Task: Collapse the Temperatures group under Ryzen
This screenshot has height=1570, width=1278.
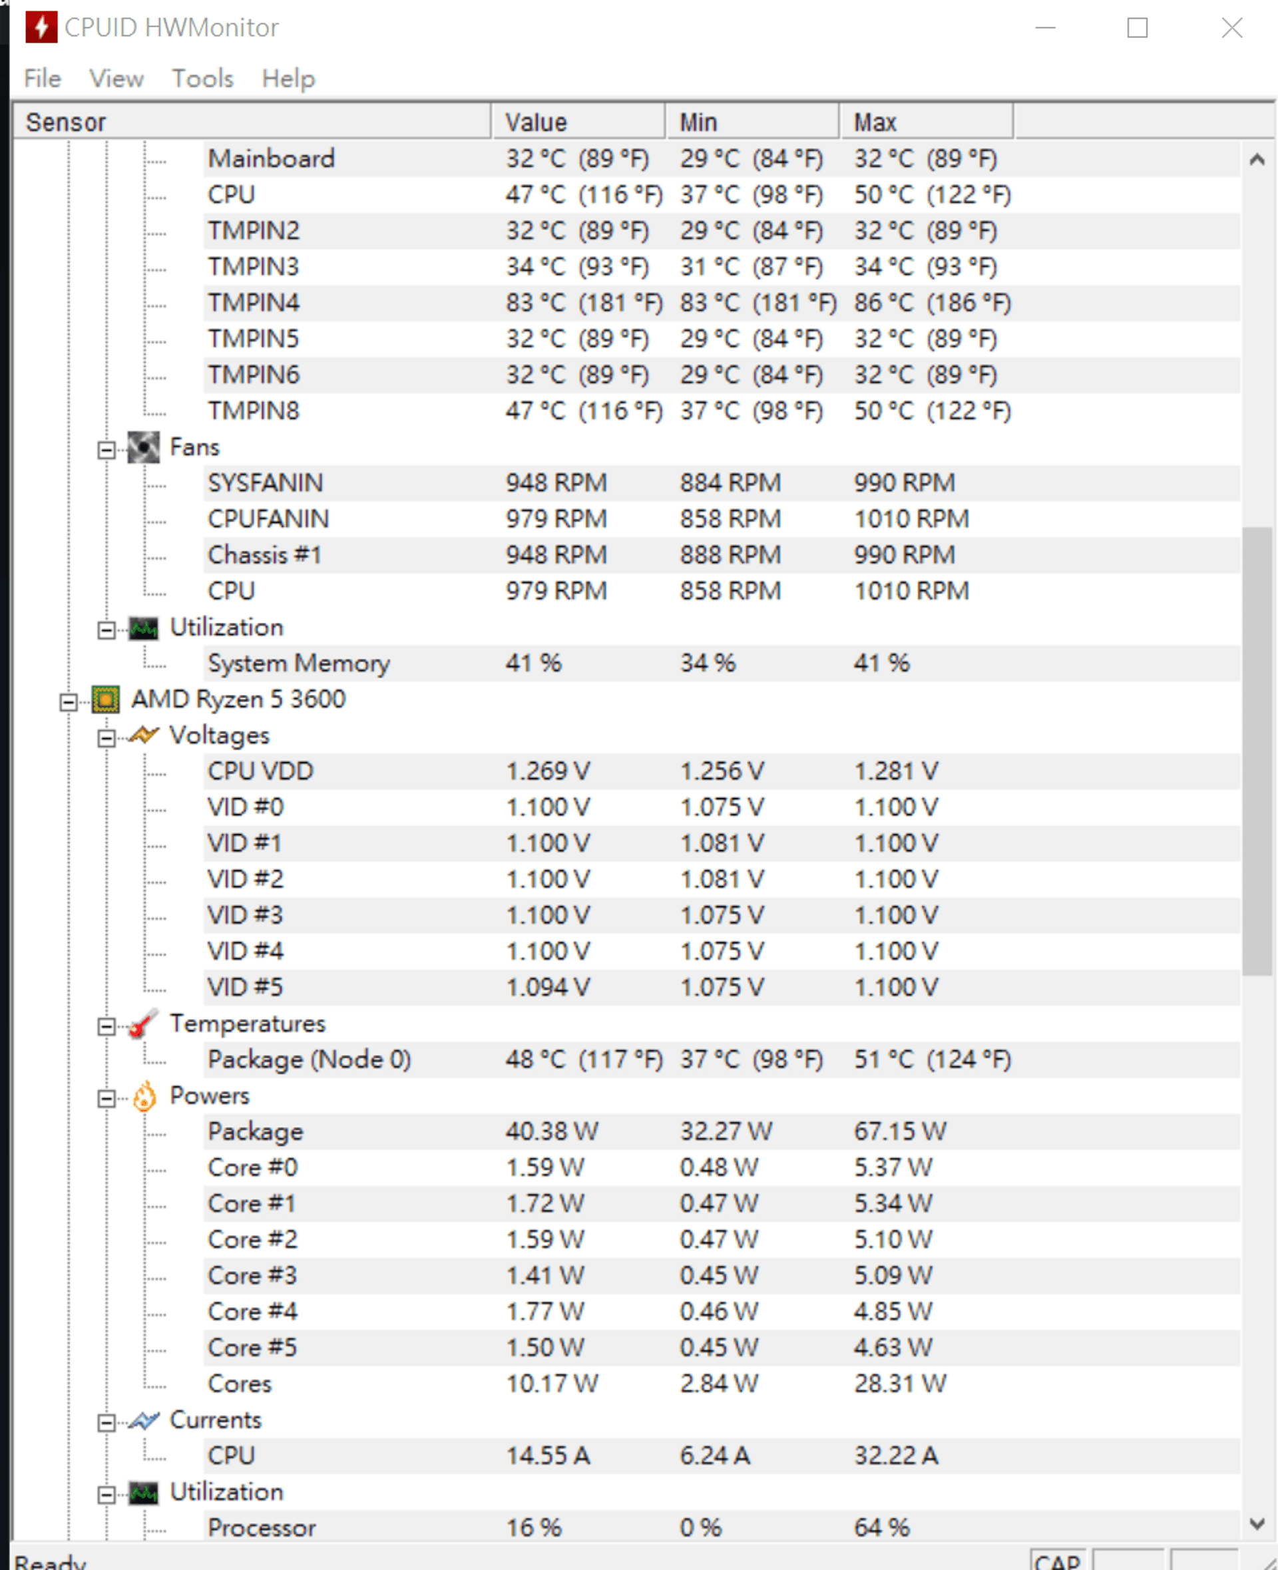Action: click(x=106, y=1027)
